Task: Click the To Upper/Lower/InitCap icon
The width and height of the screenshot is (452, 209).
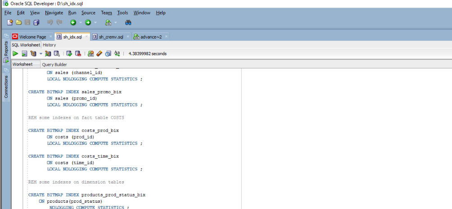Action: click(x=117, y=53)
